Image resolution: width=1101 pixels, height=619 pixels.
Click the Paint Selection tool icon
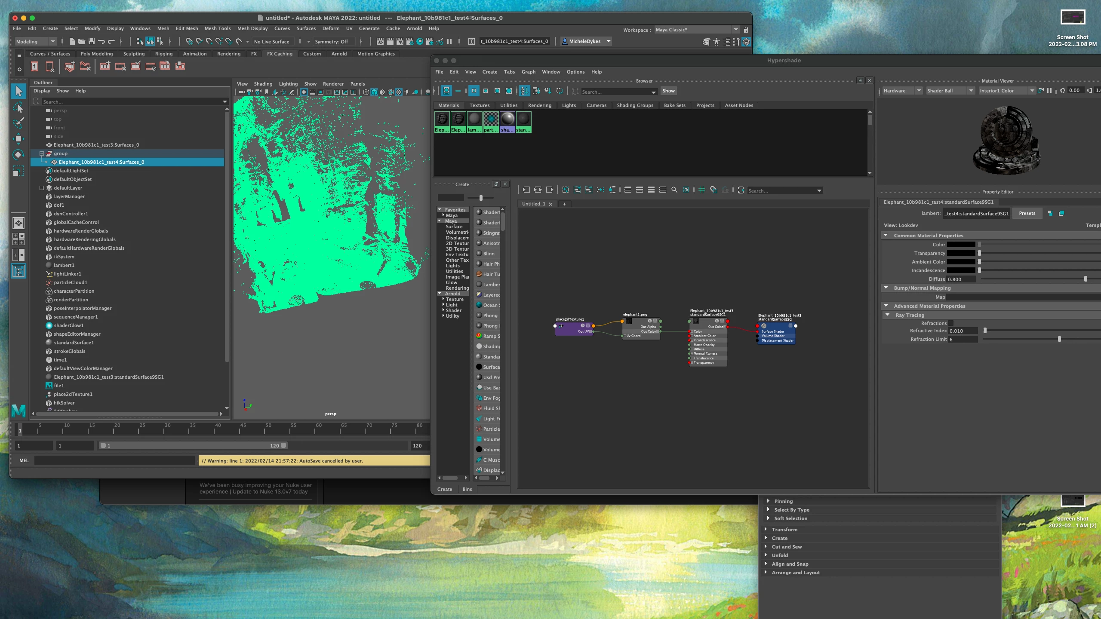(18, 123)
